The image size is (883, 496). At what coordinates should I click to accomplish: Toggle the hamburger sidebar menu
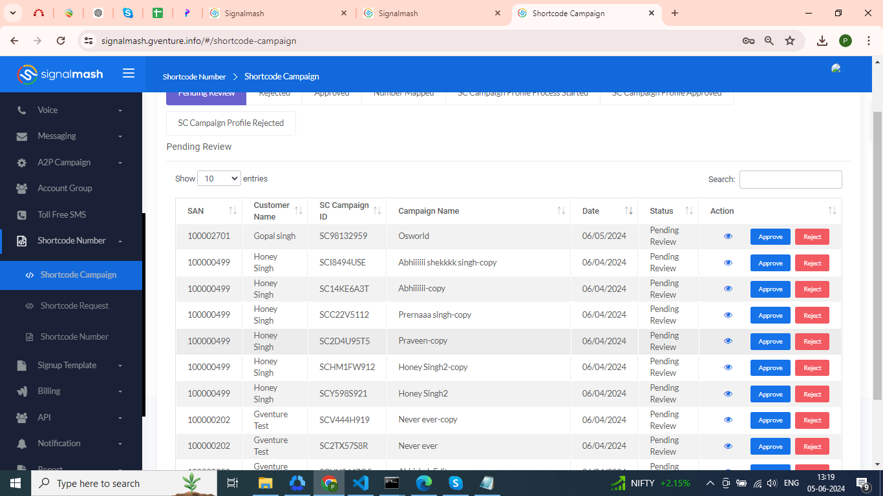click(x=129, y=74)
